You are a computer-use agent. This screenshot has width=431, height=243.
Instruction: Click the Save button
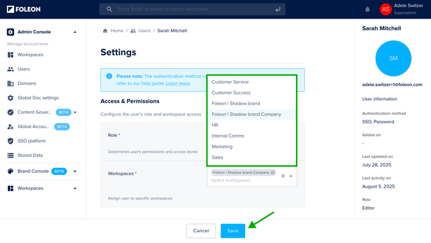point(233,231)
